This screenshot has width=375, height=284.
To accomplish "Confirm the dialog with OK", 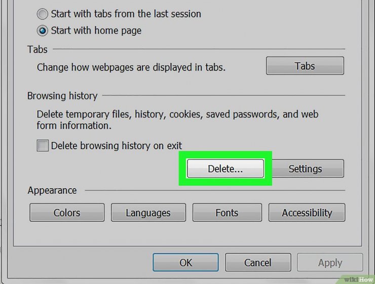I will [185, 263].
